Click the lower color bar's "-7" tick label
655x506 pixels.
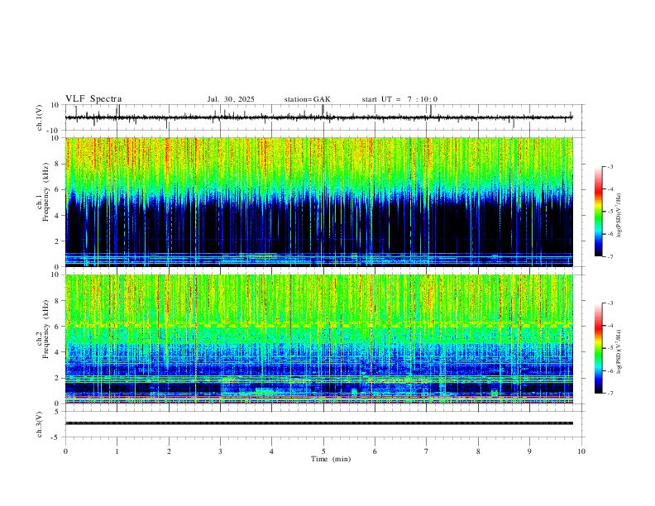610,394
